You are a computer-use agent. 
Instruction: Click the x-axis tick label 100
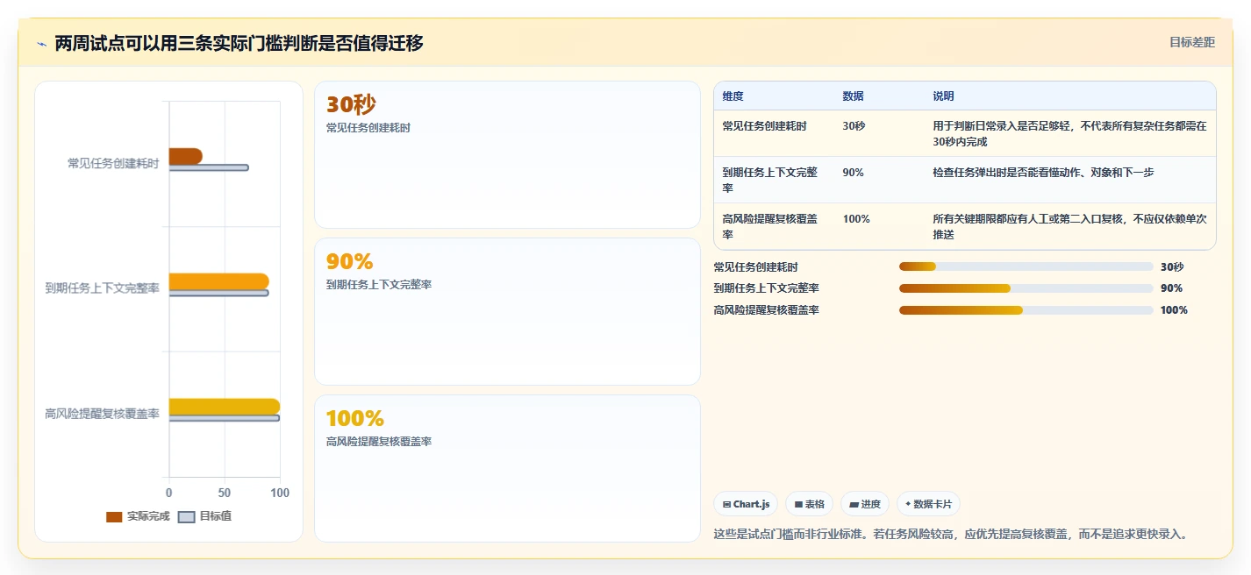(280, 493)
